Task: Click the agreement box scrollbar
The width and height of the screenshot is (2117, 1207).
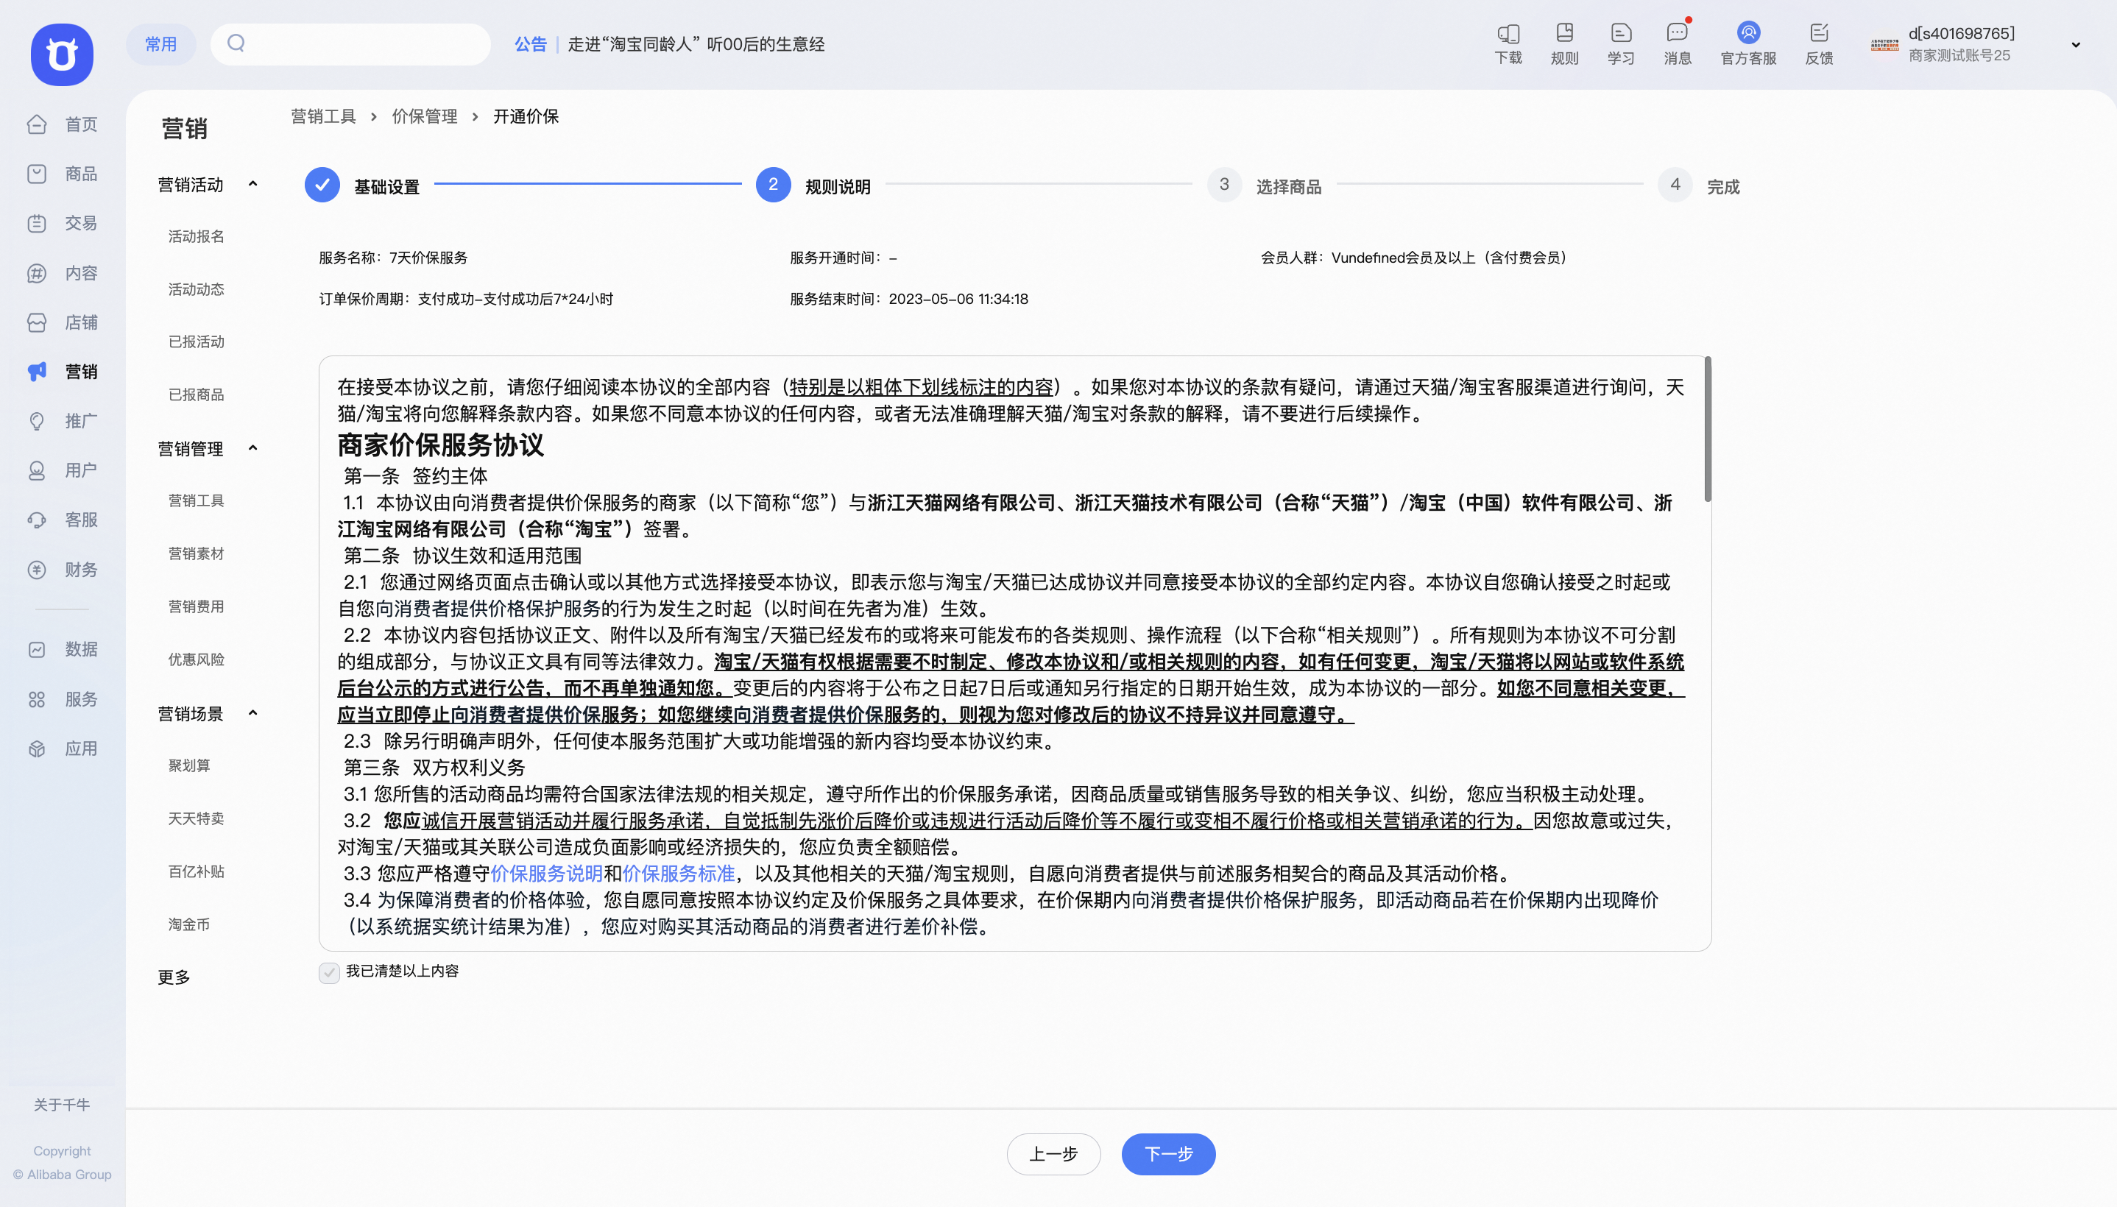Action: pos(1708,429)
